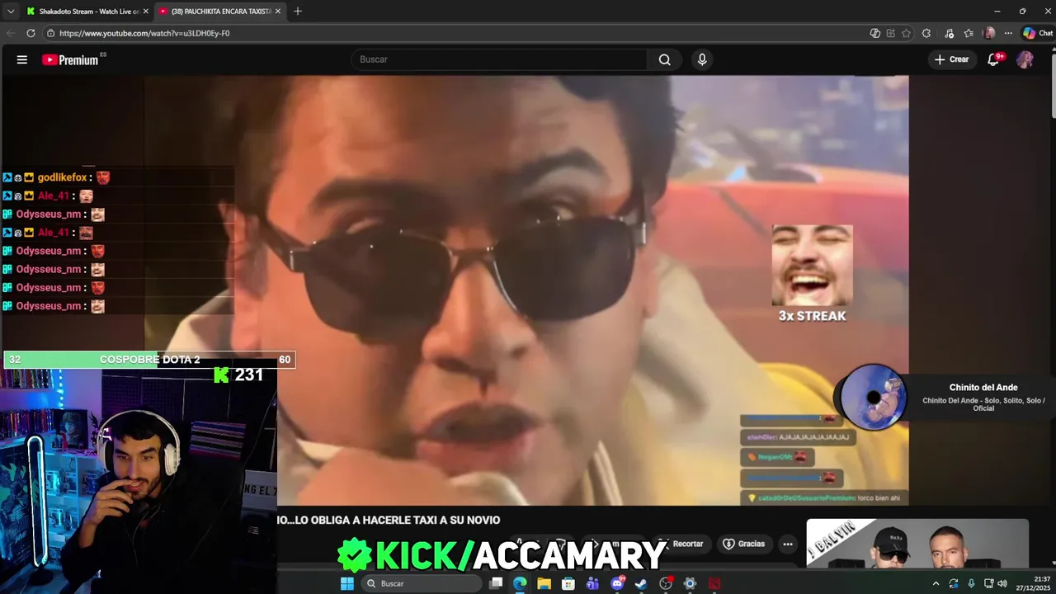
Task: Close the PAUCHIKITA YouTube tab
Action: 278,12
